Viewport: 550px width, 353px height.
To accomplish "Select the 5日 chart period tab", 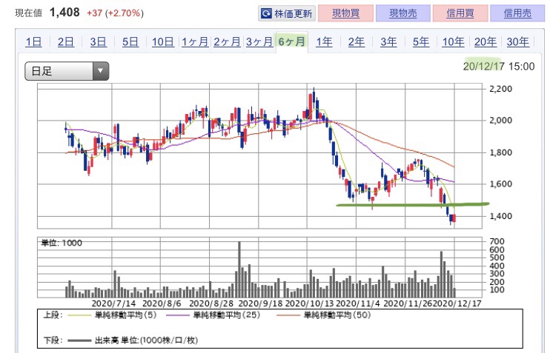I will coord(130,41).
